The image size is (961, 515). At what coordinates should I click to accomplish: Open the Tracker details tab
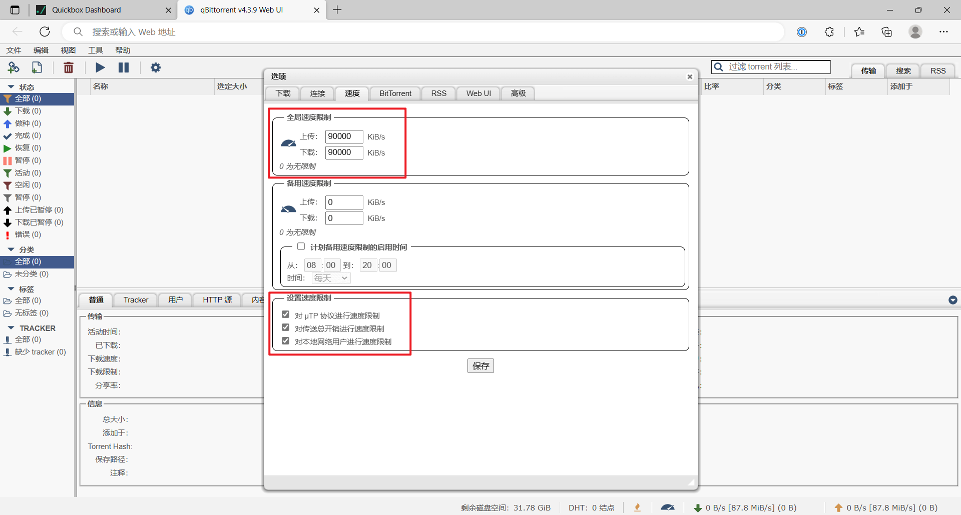click(136, 300)
